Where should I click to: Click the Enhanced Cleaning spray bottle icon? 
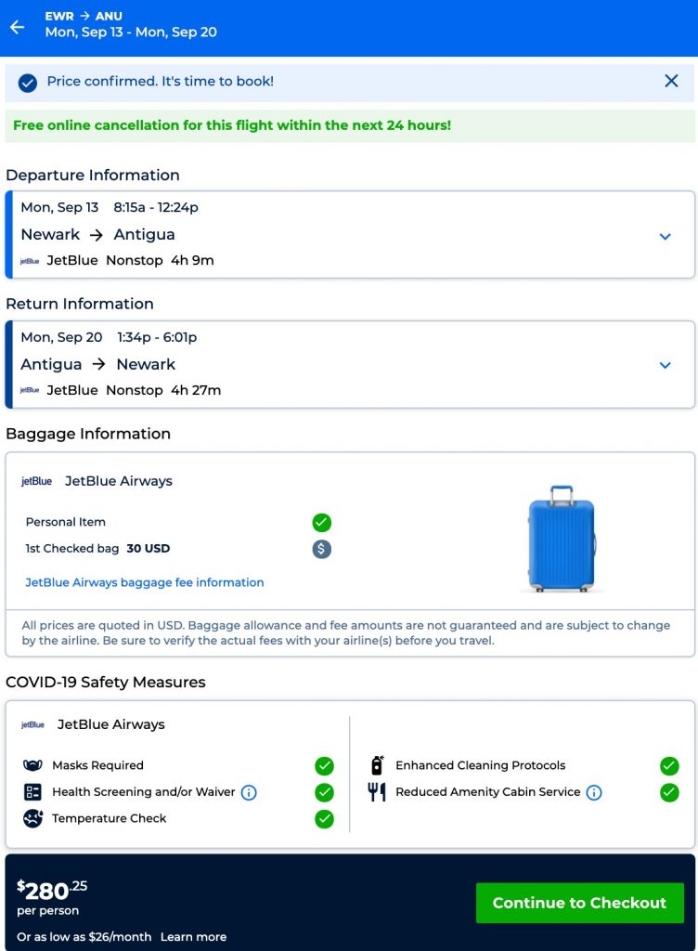pos(377,766)
